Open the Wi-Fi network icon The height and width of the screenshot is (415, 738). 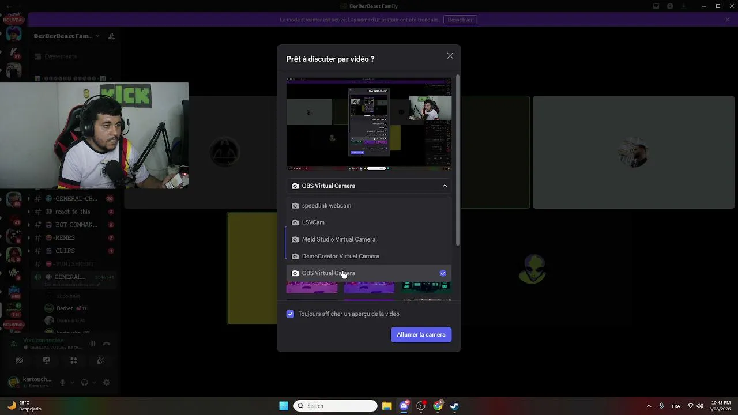690,406
